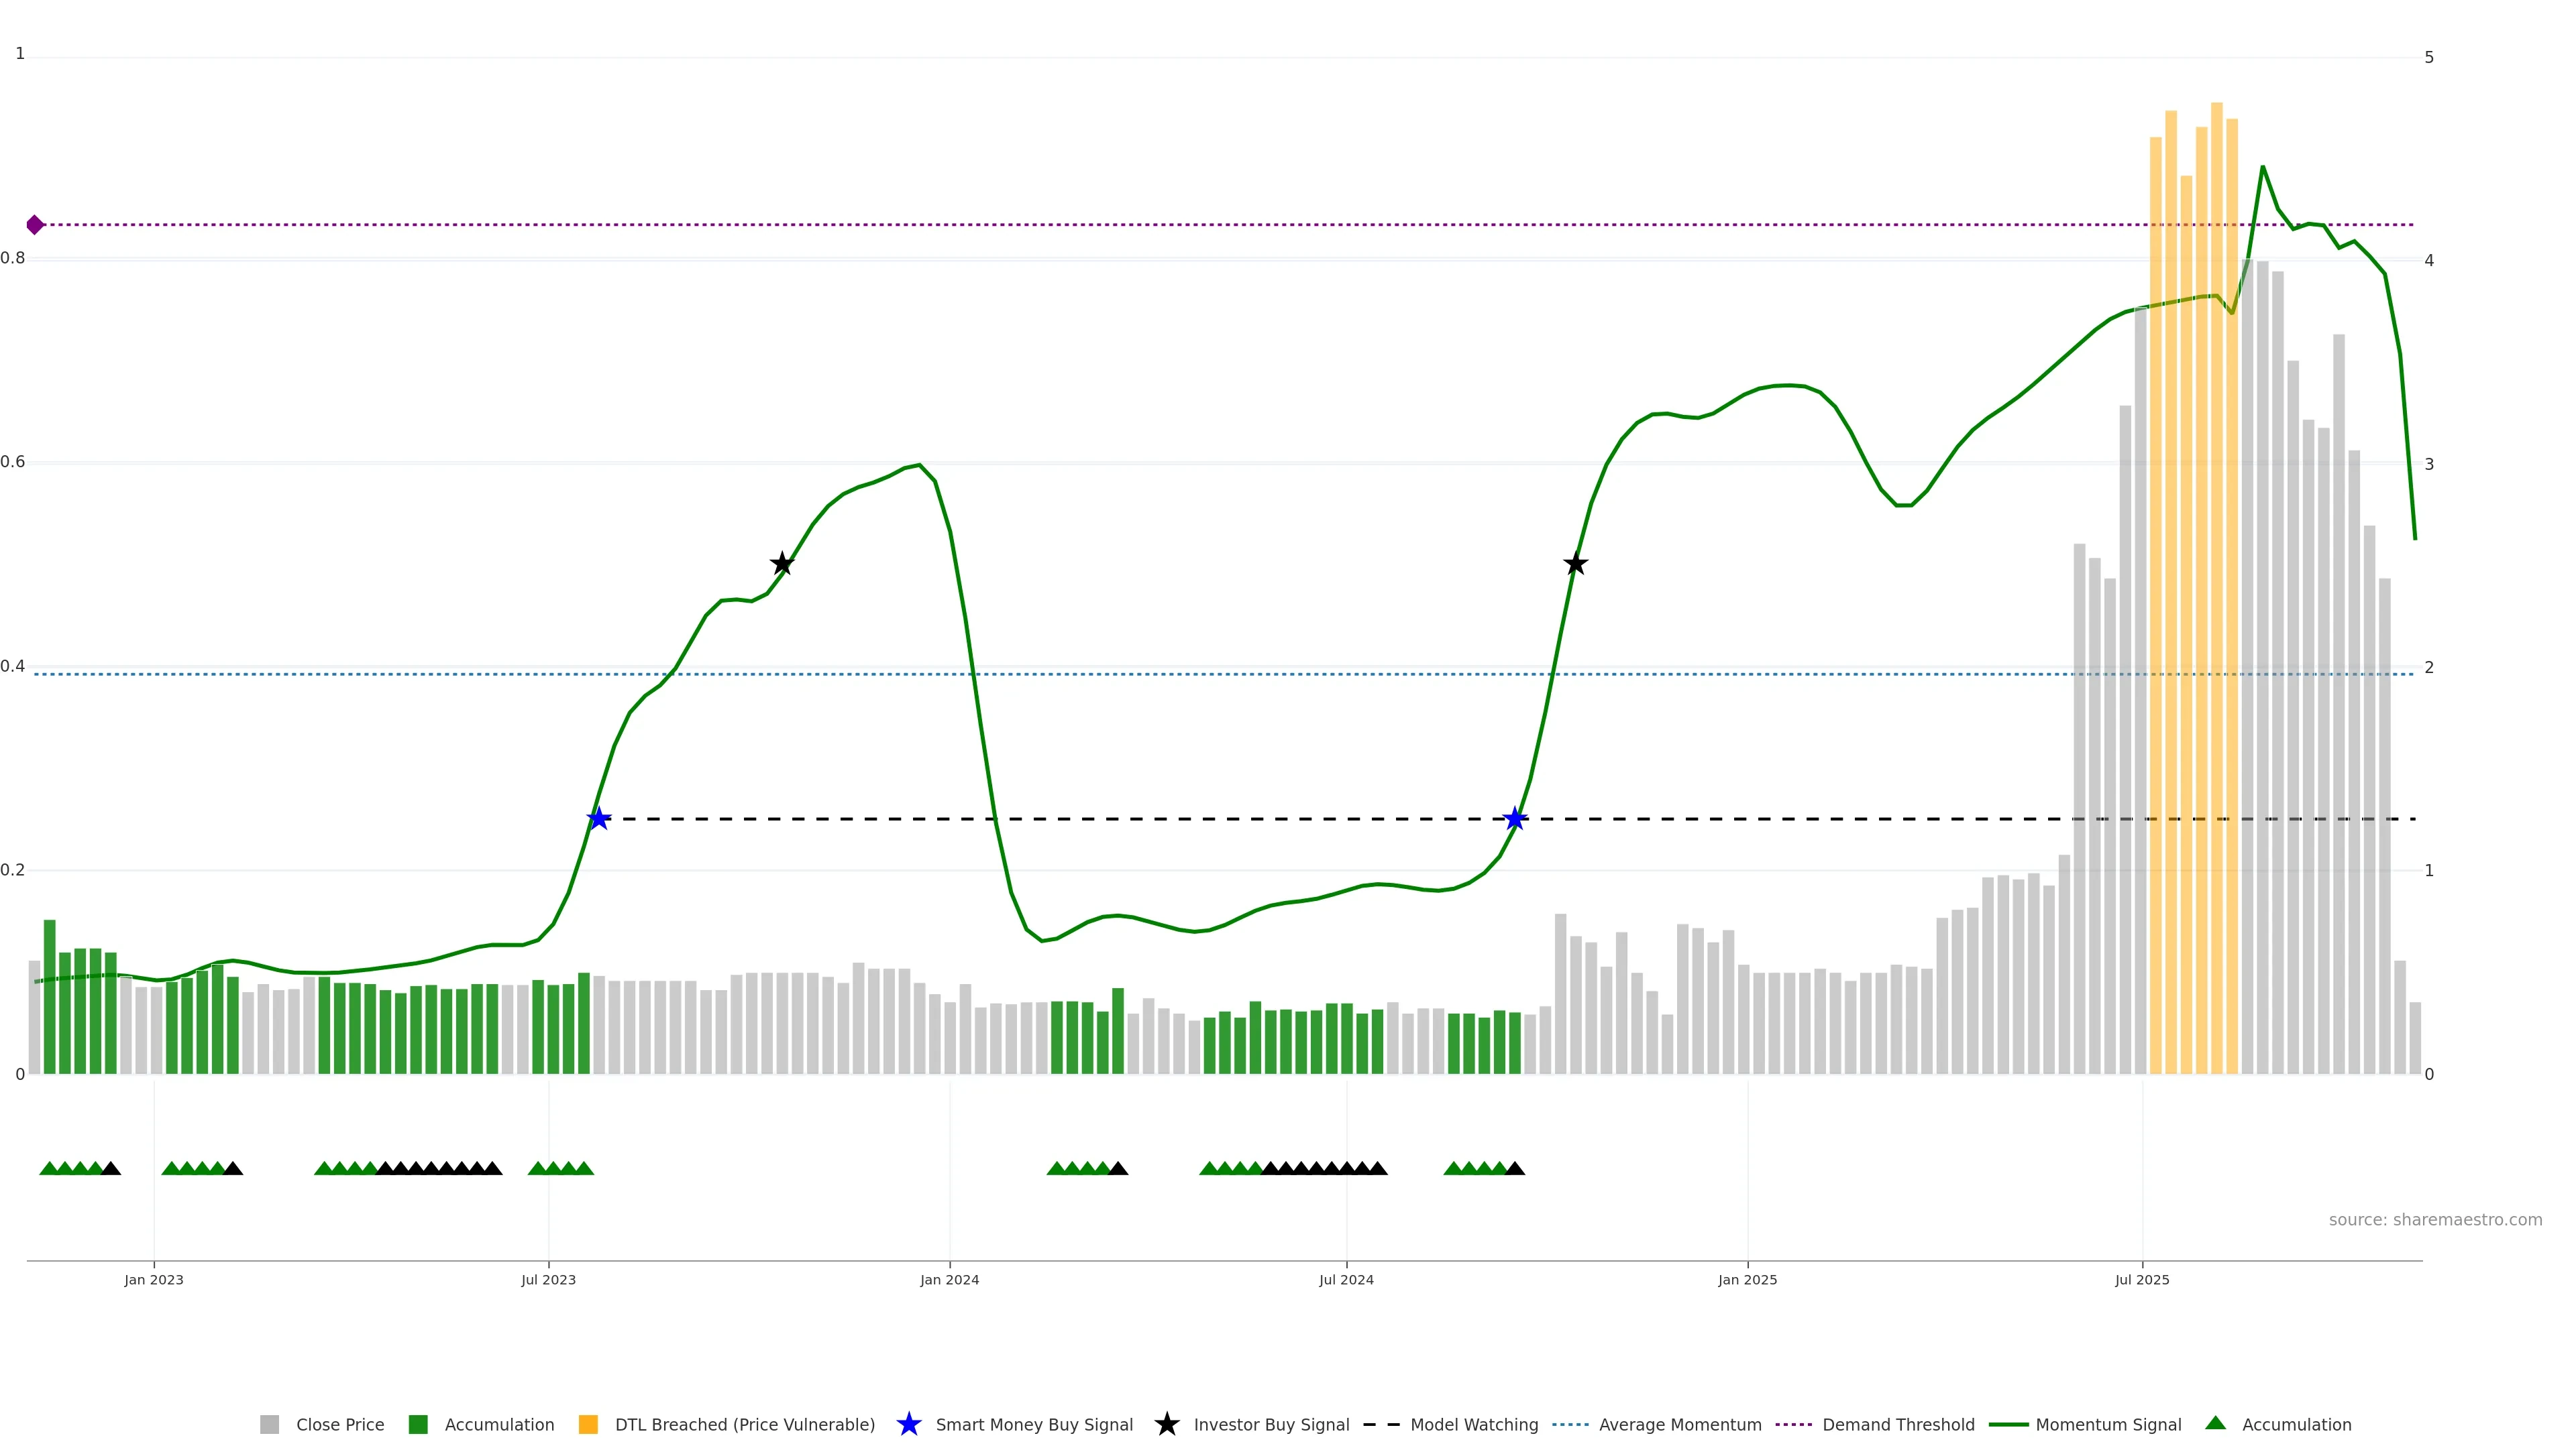This screenshot has height=1448, width=2576.
Task: Click the Close Price legend label
Action: pos(339,1424)
